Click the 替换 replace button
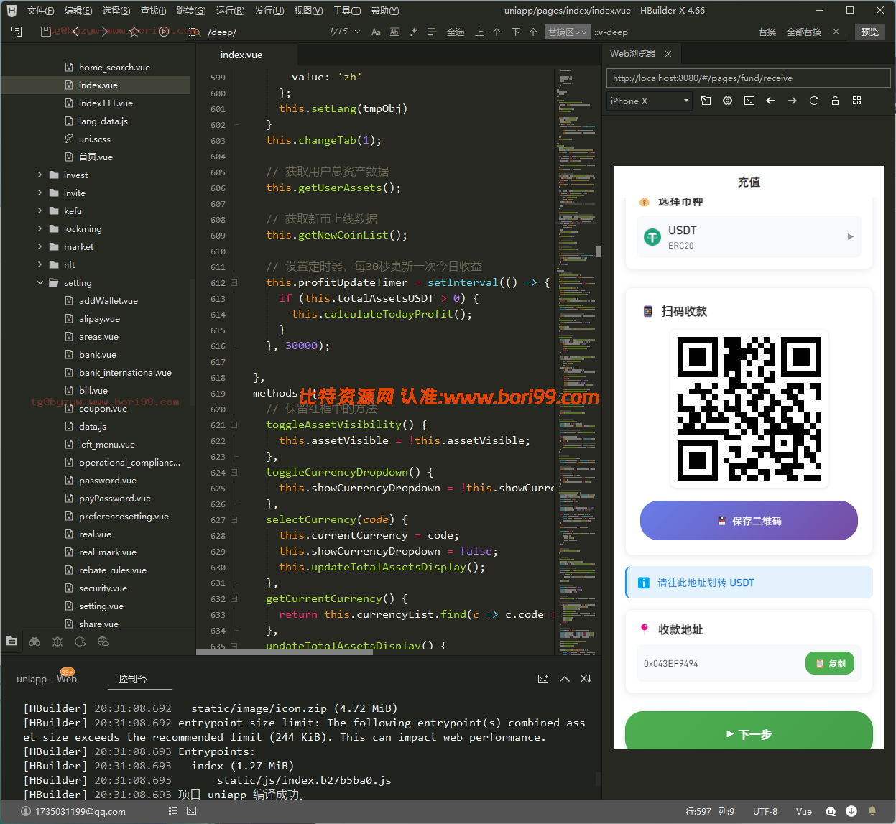This screenshot has height=824, width=896. pyautogui.click(x=767, y=32)
